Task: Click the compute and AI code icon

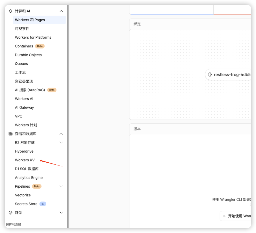Action: (x=11, y=11)
